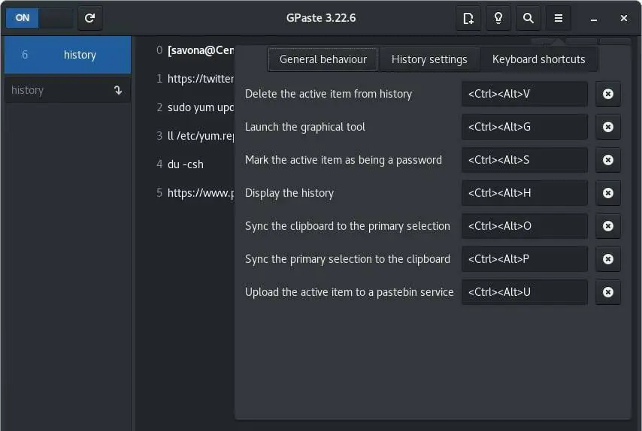Edit the Ctrl+Alt+P shortcut field
642x431 pixels.
pos(524,259)
